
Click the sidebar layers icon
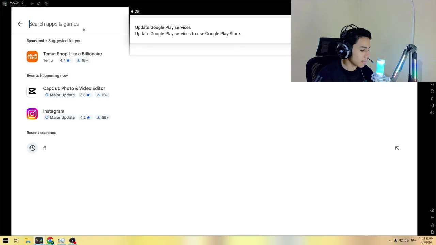432,105
